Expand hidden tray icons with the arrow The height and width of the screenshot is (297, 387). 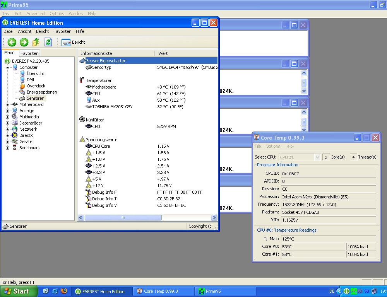tap(339, 291)
